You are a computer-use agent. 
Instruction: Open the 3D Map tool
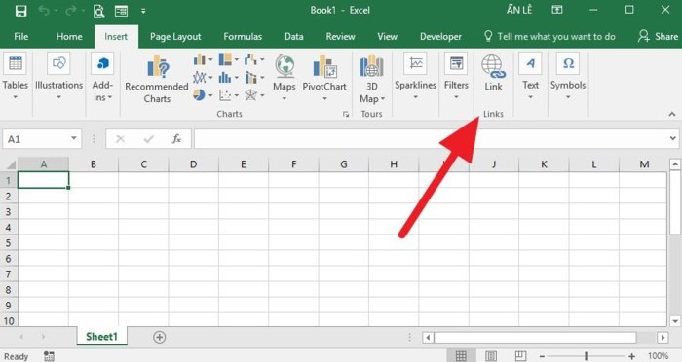click(372, 79)
